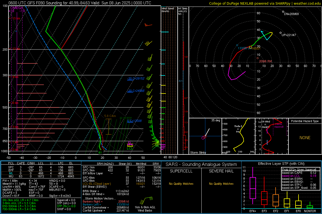Click the College of DuPage NEXLAB weather.cod.edu credit
The width and height of the screenshot is (322, 214).
coord(265,3)
